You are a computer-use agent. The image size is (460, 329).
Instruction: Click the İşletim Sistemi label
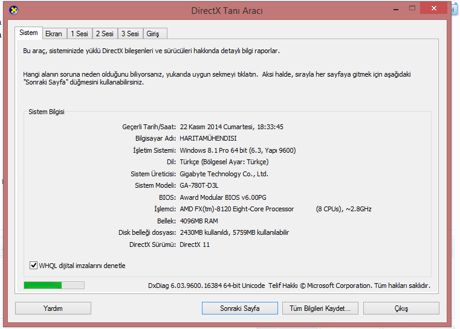click(x=154, y=150)
